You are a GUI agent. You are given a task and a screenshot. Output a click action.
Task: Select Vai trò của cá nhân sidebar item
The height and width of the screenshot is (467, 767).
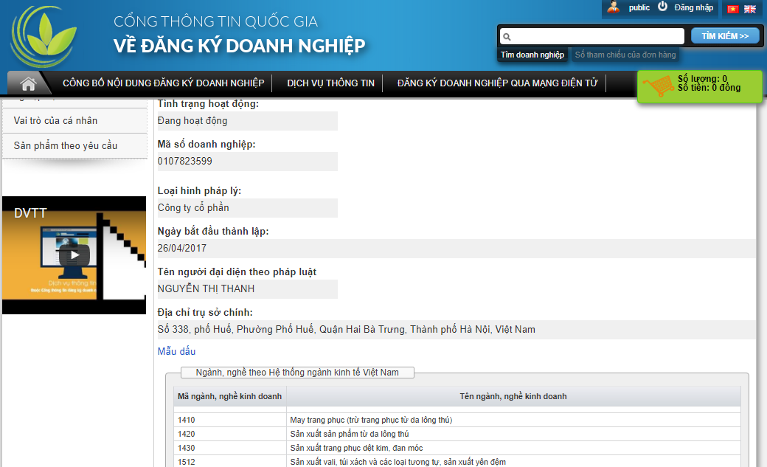coord(55,120)
